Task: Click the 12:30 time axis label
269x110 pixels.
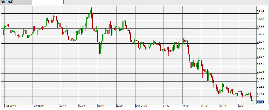Action: (82, 106)
